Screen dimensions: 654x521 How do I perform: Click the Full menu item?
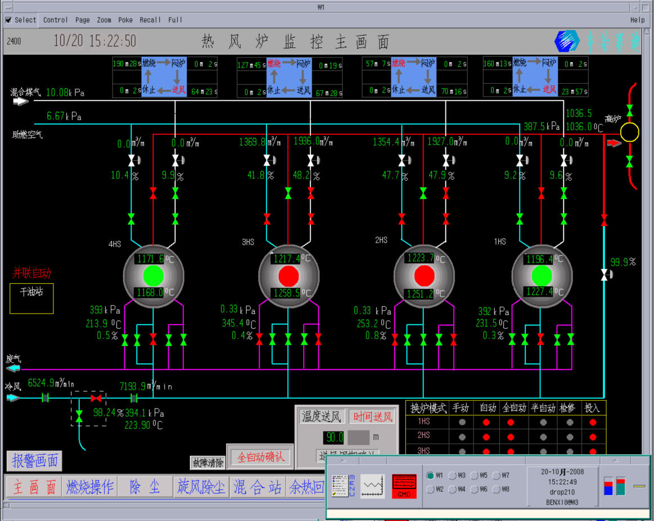pos(175,20)
